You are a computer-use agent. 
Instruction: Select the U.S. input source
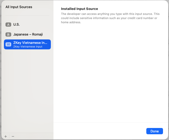tap(27, 25)
